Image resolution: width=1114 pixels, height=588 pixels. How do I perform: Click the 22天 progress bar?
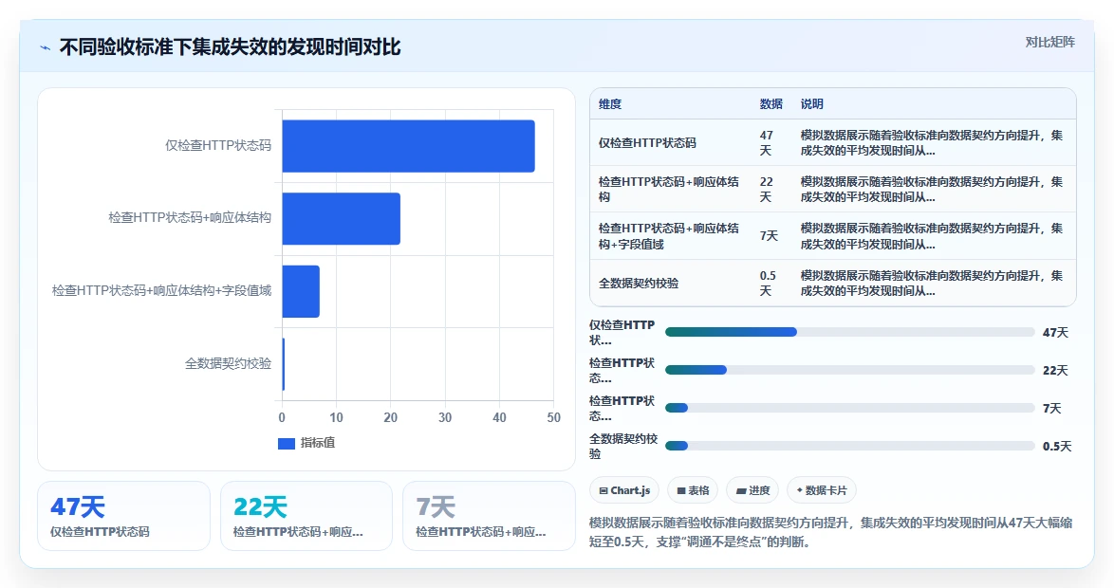(849, 370)
